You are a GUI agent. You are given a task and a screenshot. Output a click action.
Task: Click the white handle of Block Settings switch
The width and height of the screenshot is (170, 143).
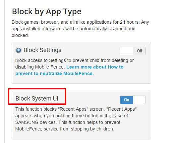126,51
